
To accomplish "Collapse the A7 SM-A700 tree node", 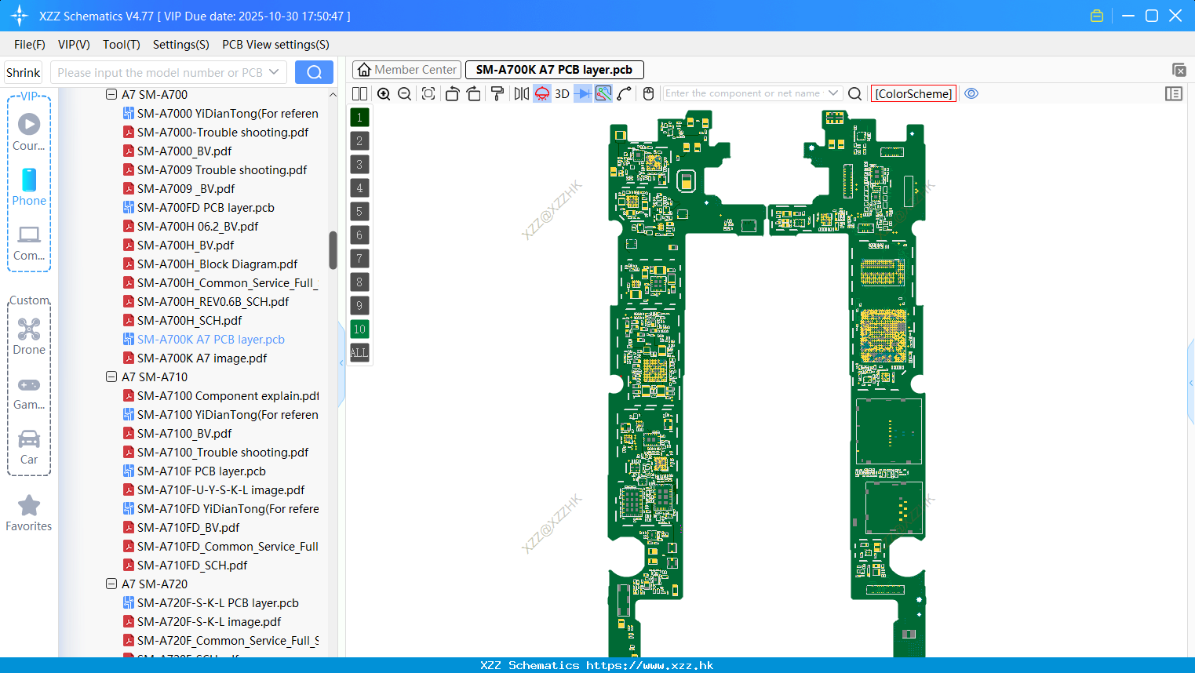I will tap(111, 94).
